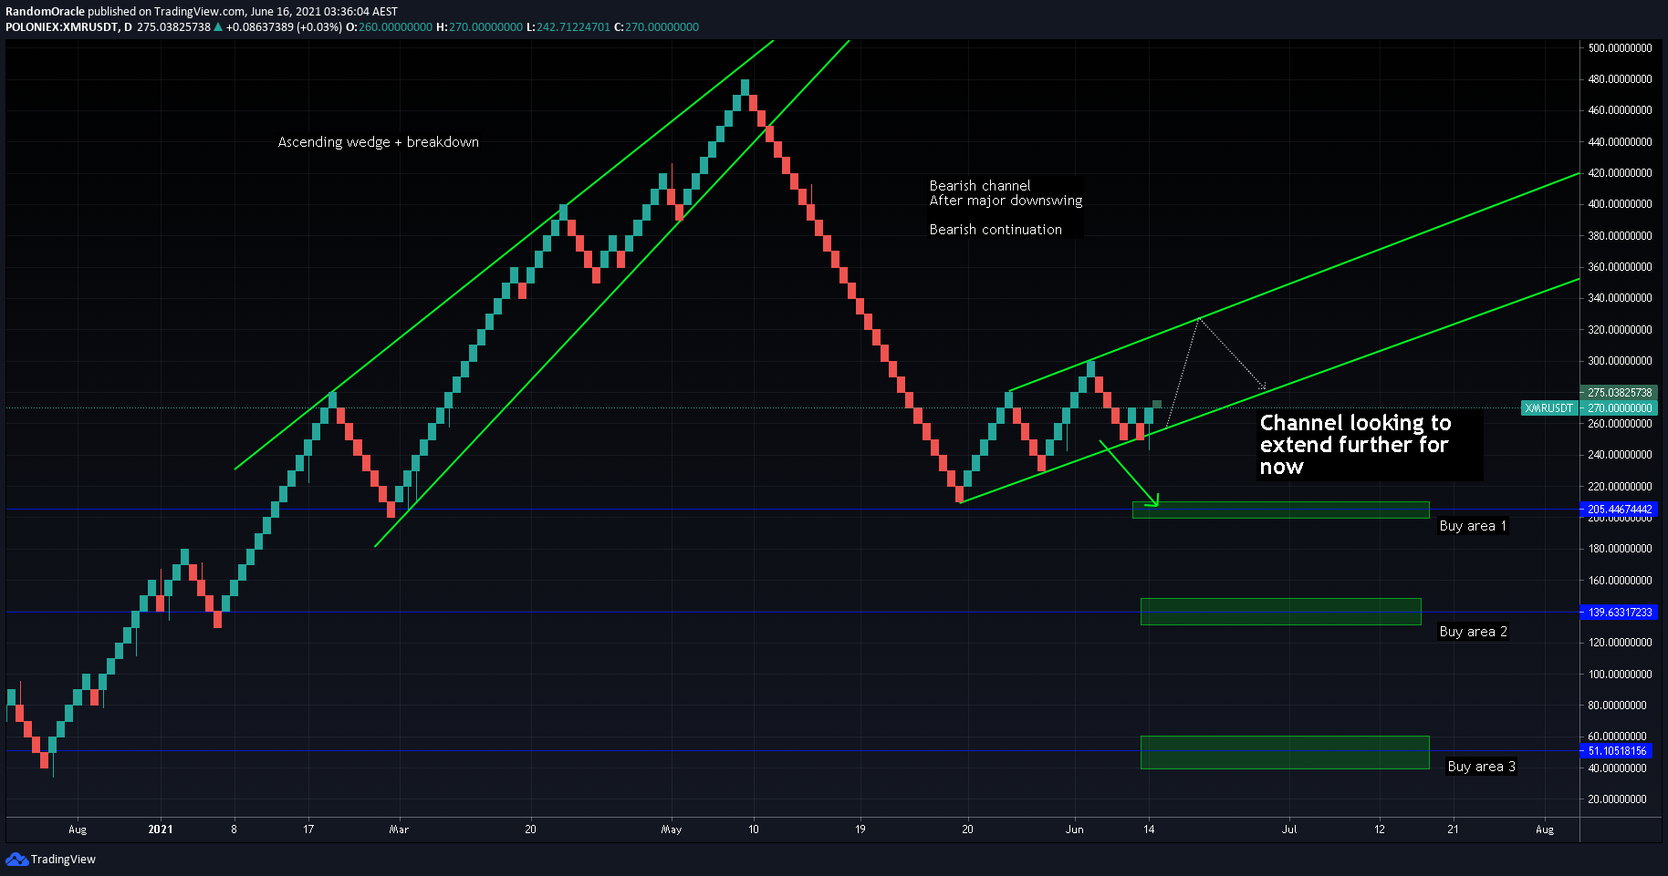
Task: Click the POLONIEX:XMRUSDT symbol label
Action: tap(62, 27)
